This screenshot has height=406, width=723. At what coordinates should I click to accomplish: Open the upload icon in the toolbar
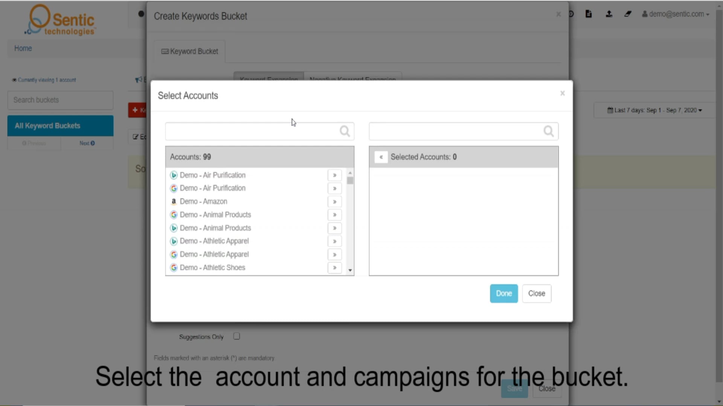(x=609, y=14)
